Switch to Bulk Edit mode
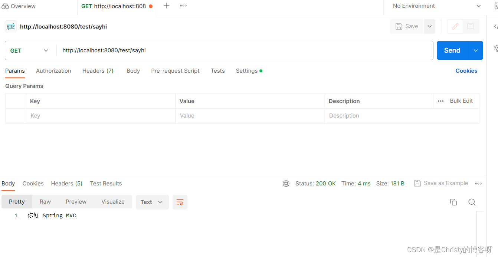 [x=461, y=101]
